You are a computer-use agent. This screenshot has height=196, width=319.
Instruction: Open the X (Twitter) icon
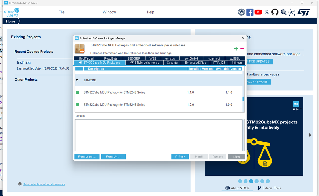click(x=267, y=12)
